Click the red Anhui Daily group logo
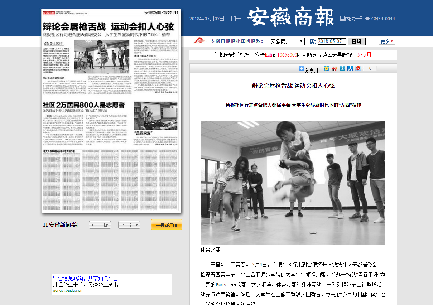The width and height of the screenshot is (433, 305). click(199, 41)
